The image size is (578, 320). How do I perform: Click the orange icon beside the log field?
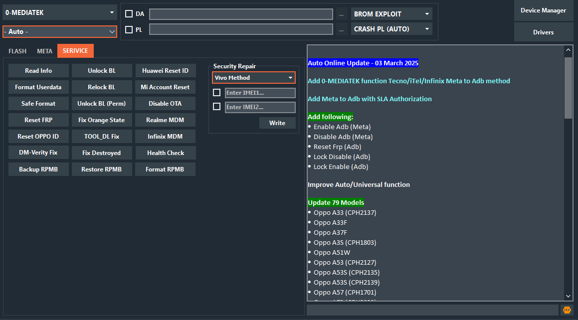(567, 310)
